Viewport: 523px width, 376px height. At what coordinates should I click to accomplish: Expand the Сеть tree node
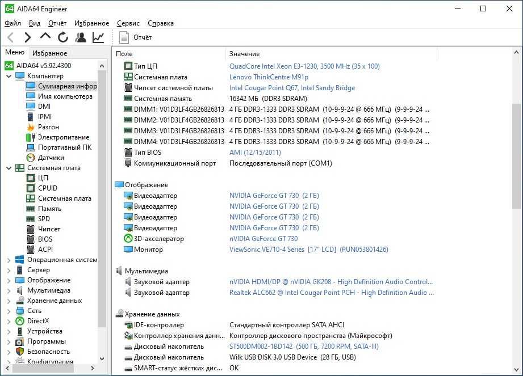click(x=9, y=311)
